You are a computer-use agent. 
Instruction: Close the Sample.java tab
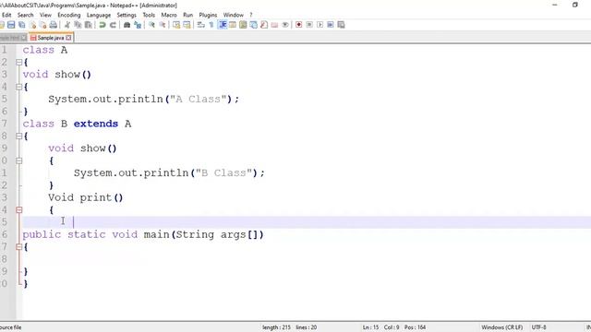(x=68, y=38)
